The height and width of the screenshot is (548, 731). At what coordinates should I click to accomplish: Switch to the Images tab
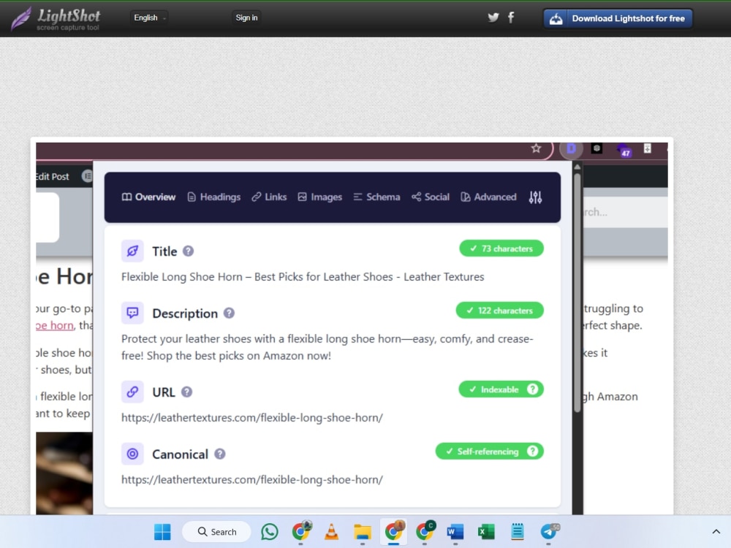(x=320, y=197)
